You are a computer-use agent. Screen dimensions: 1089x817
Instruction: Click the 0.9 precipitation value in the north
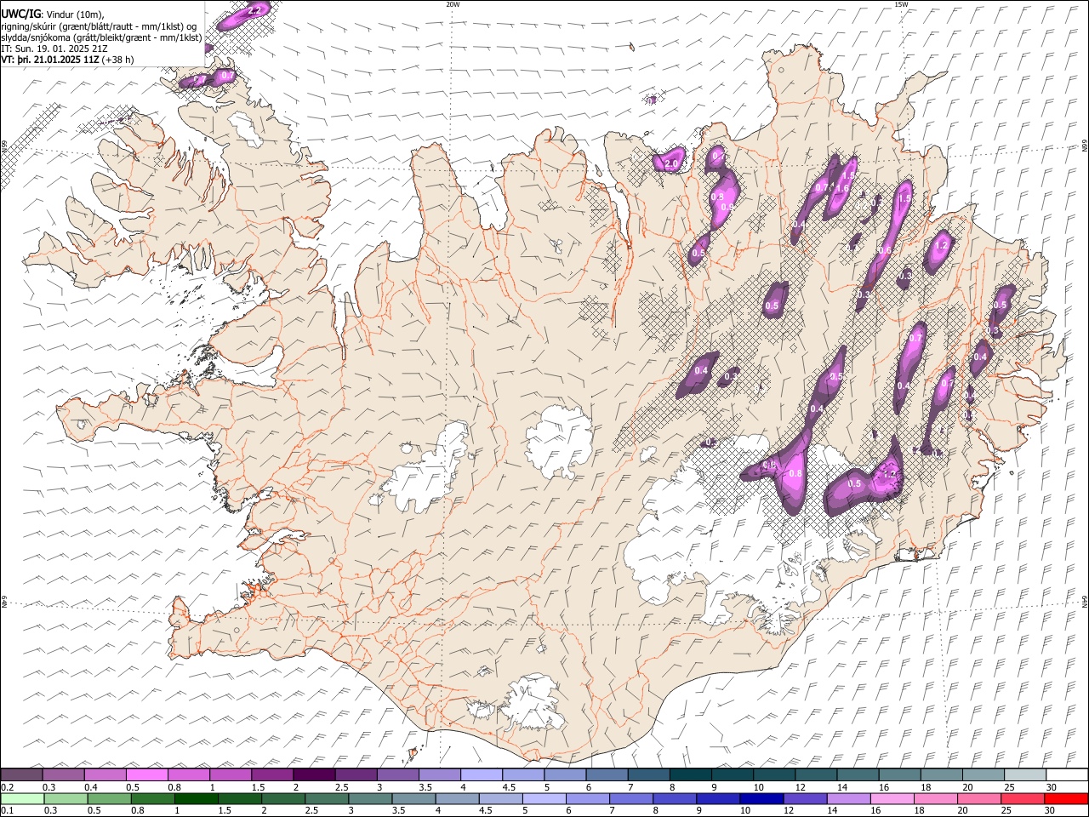(727, 207)
